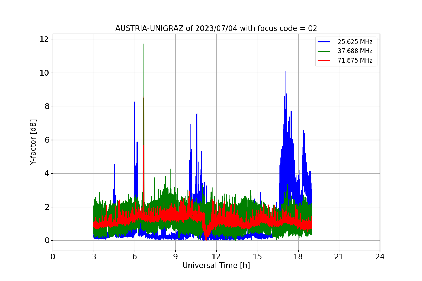Click the blue legend line sample

[x=324, y=42]
